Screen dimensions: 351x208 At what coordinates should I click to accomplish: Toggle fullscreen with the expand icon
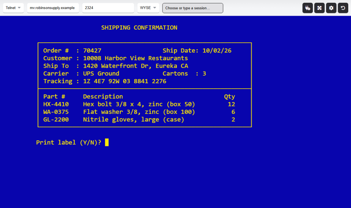(319, 8)
